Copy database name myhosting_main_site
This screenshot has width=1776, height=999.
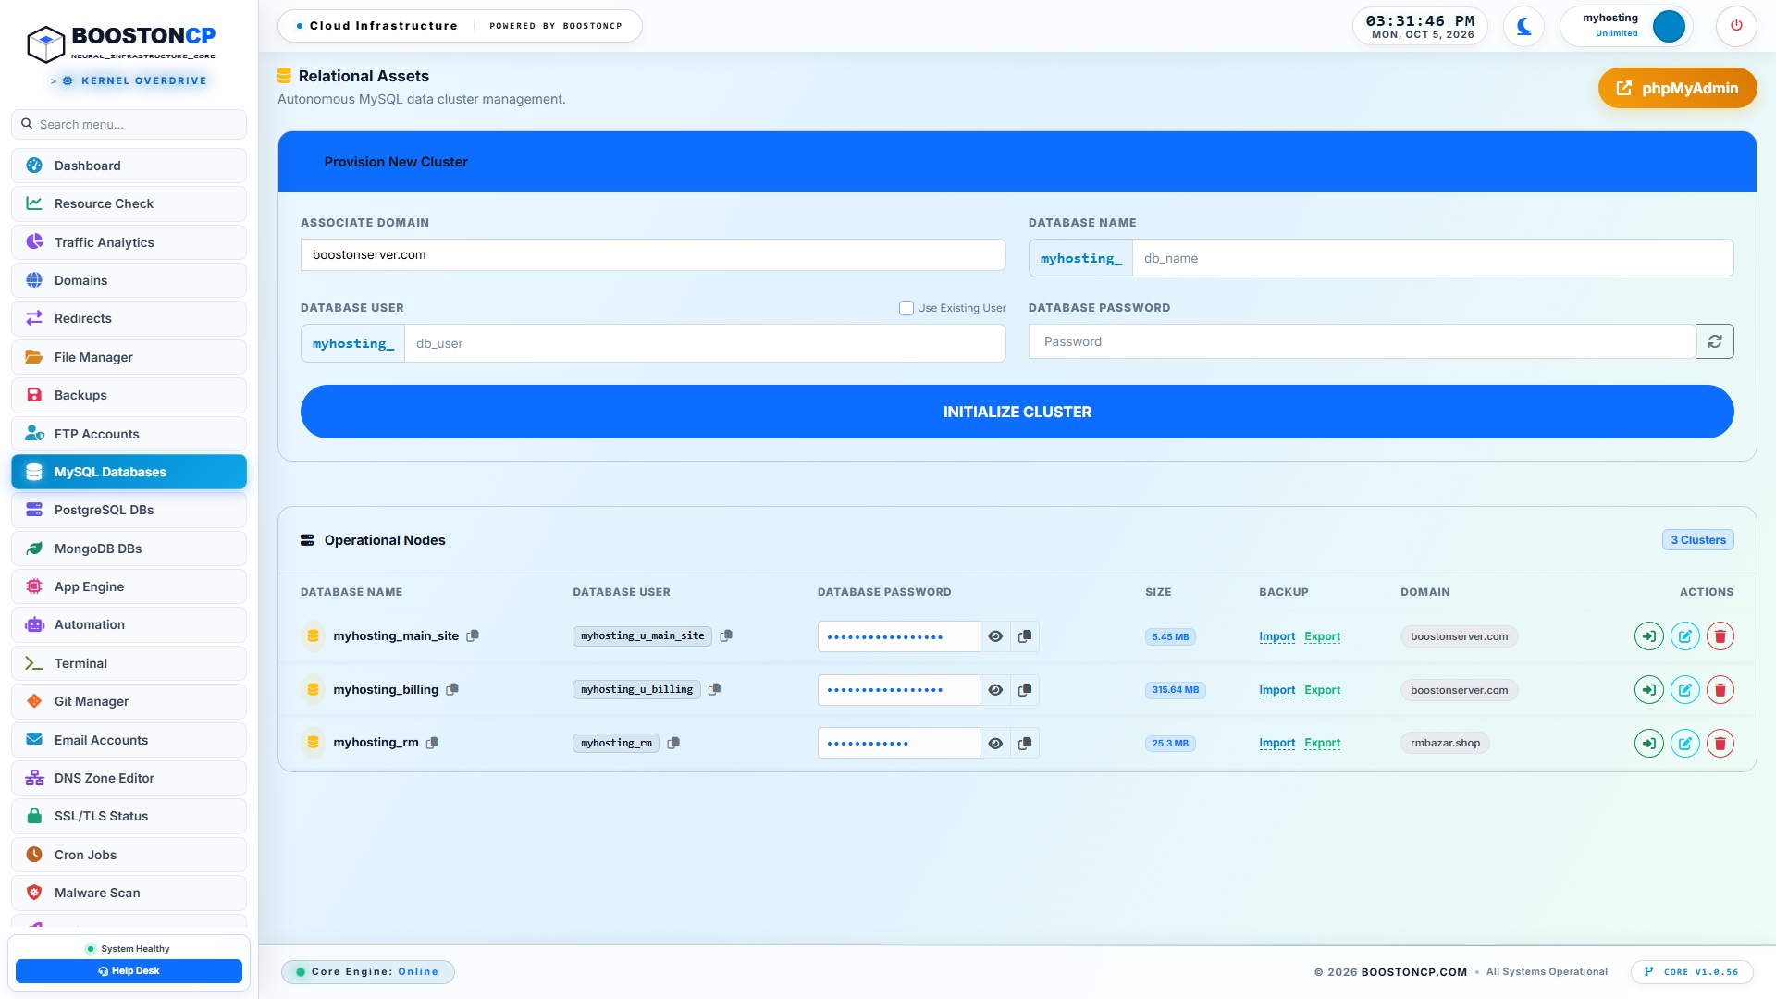473,635
